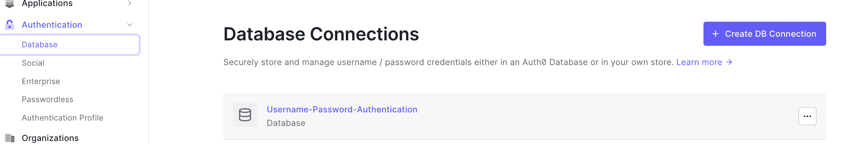Go to Social connections
Image resolution: width=859 pixels, height=144 pixels.
(33, 63)
